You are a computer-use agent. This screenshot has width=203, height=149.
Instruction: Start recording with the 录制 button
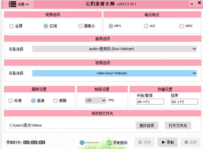point(168,142)
